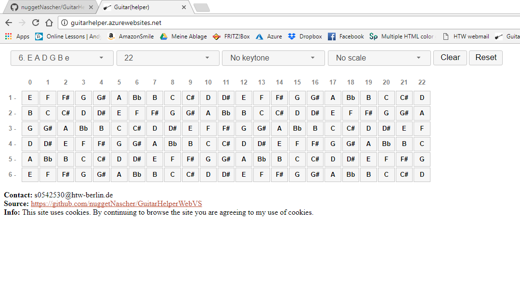This screenshot has width=520, height=292.
Task: Open the Dropbox bookmark
Action: pyautogui.click(x=305, y=36)
